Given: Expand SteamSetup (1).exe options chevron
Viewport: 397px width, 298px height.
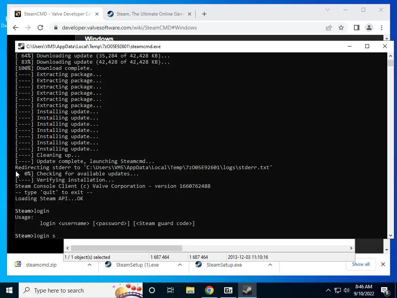Looking at the screenshot, I should [x=180, y=265].
